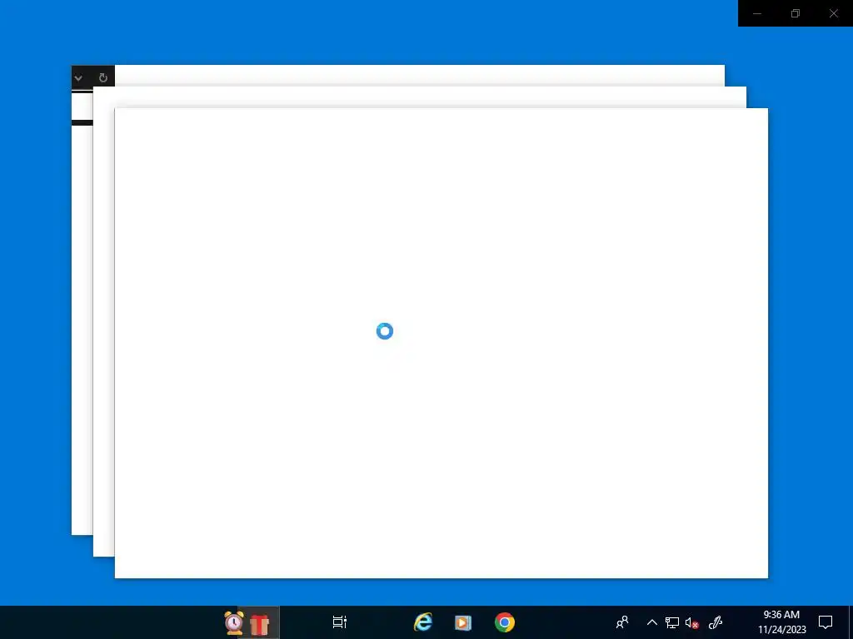Open the People icon in system tray

click(x=621, y=622)
